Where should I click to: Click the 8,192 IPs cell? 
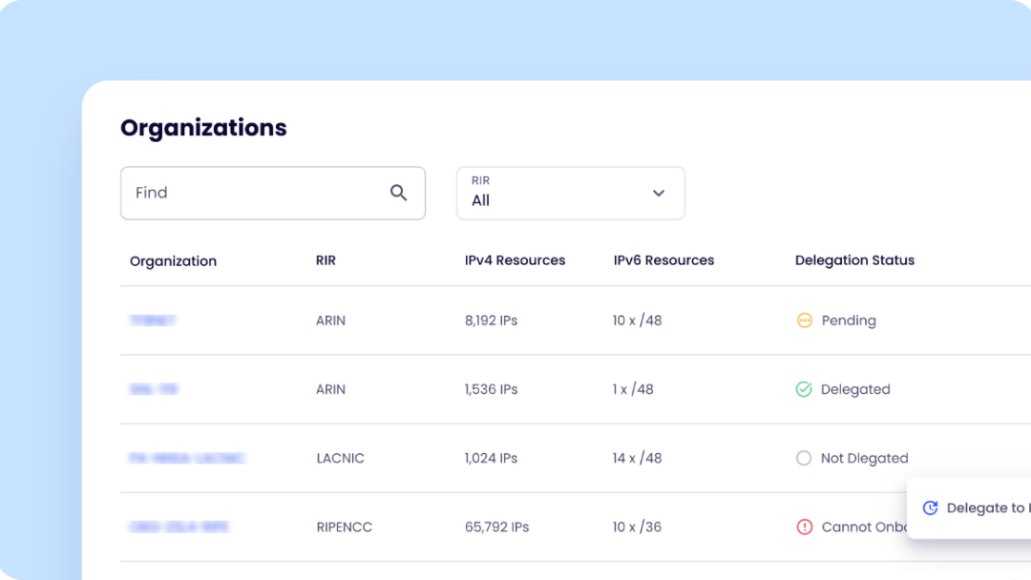pyautogui.click(x=492, y=321)
